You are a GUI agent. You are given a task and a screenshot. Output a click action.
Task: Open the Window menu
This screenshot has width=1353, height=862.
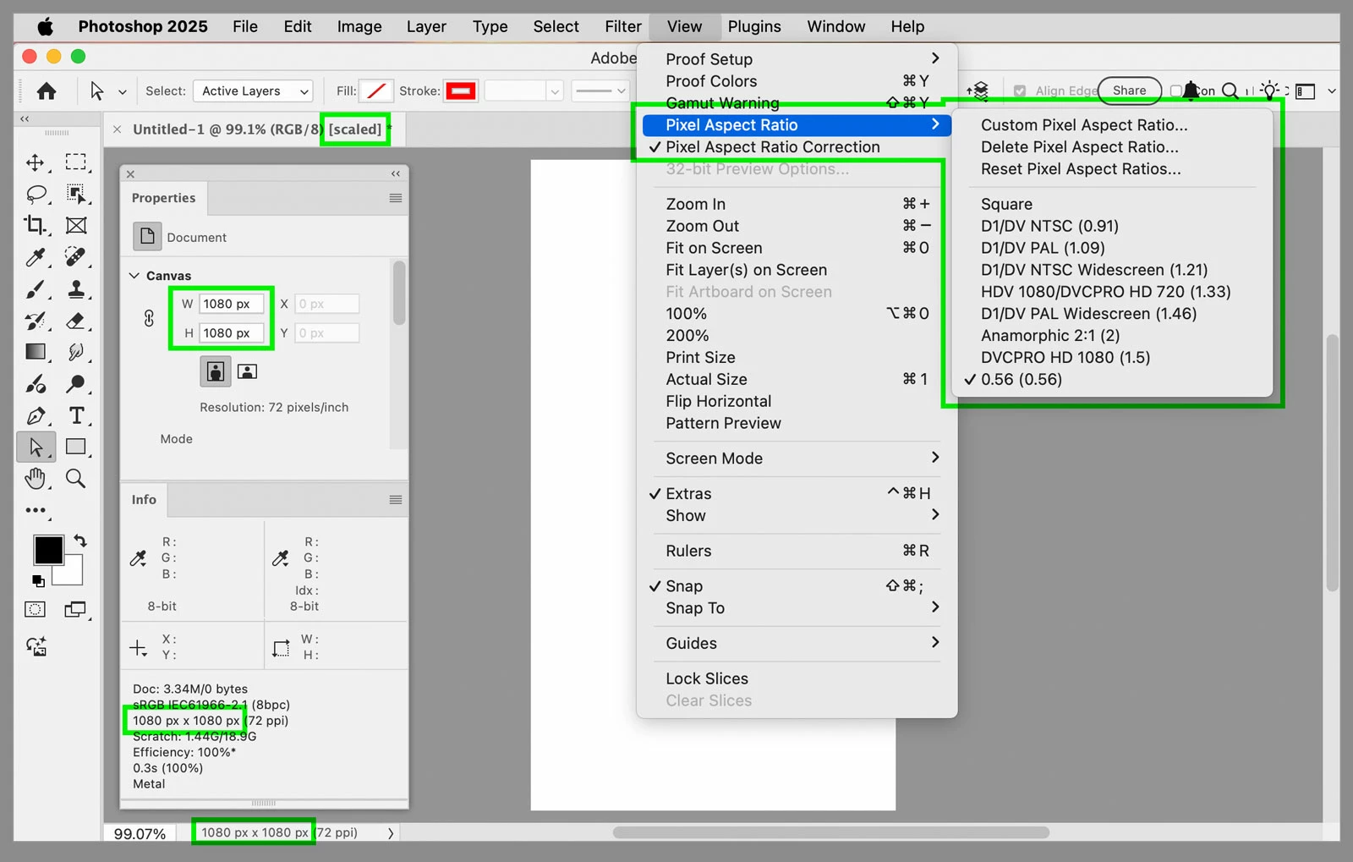[x=835, y=26]
